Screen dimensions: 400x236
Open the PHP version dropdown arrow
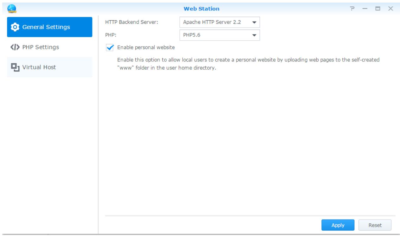(x=254, y=35)
